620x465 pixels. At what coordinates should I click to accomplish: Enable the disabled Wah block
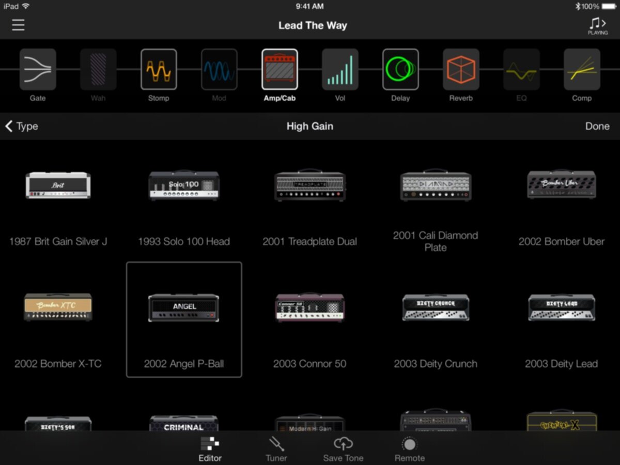point(98,70)
